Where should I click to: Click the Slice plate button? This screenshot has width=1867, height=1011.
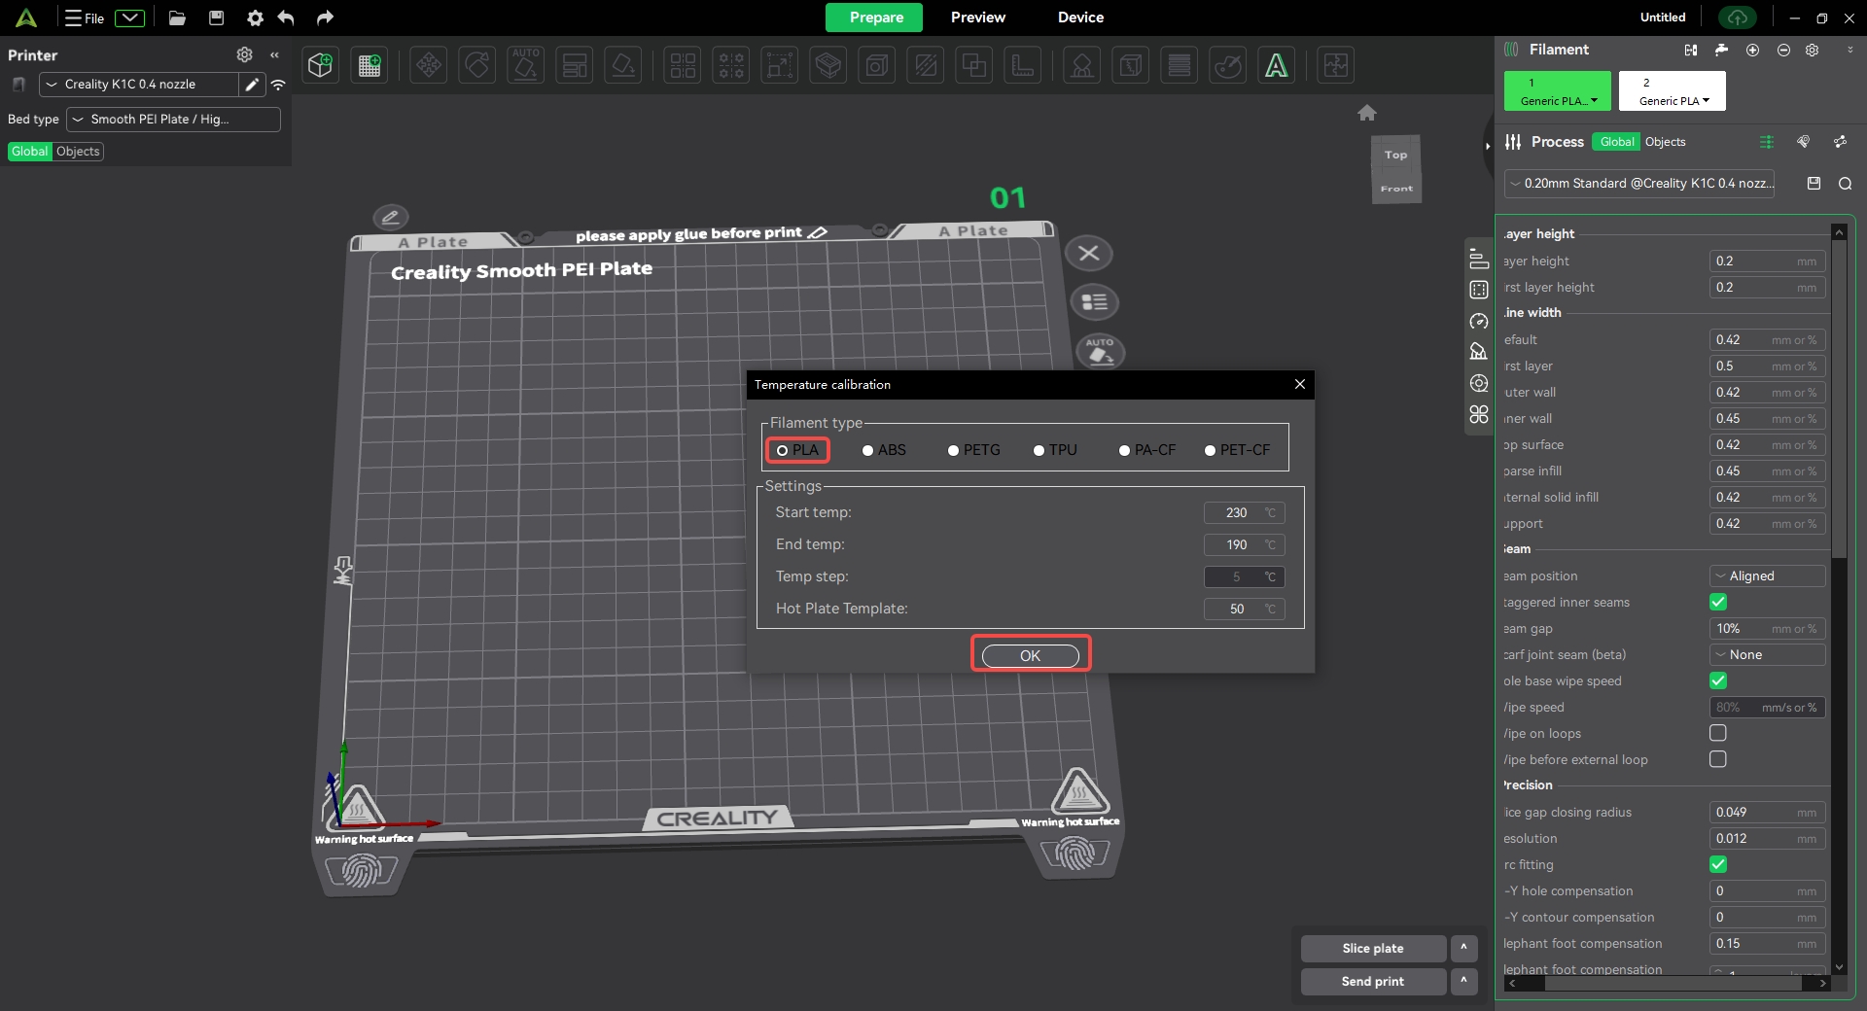click(1372, 949)
